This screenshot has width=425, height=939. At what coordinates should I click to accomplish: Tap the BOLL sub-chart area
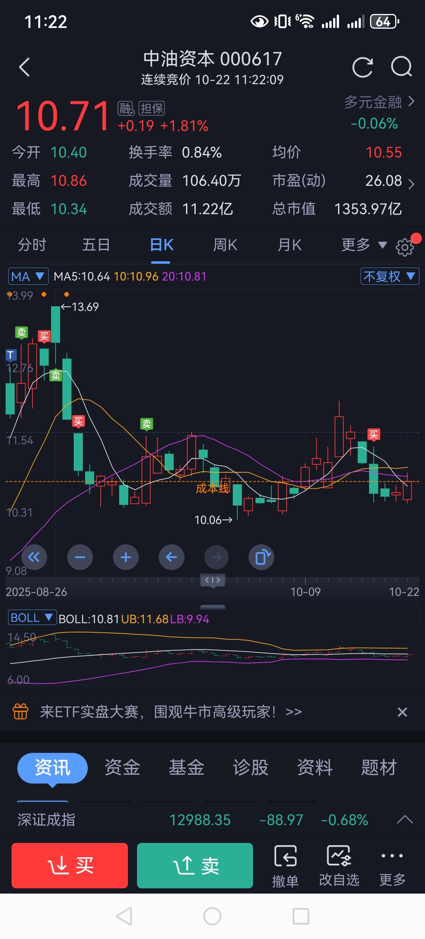tap(213, 656)
